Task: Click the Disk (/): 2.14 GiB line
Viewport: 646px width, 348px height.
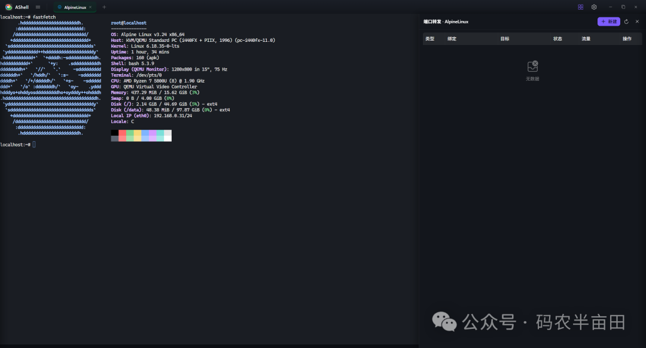Action: coord(164,104)
